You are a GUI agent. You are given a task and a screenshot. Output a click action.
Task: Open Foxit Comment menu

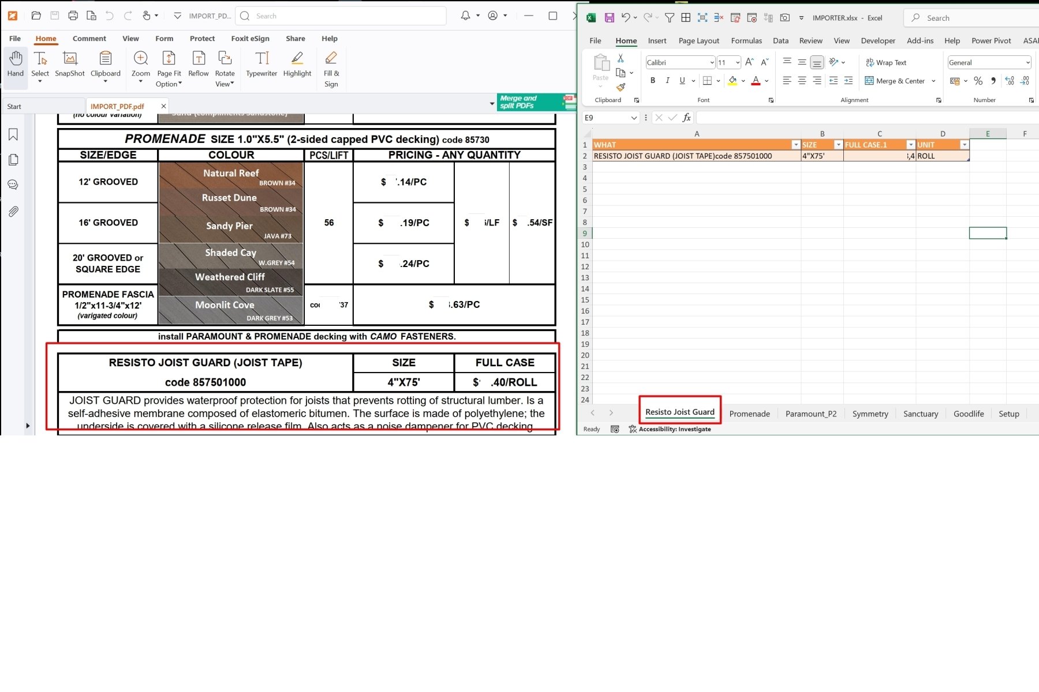click(x=89, y=39)
